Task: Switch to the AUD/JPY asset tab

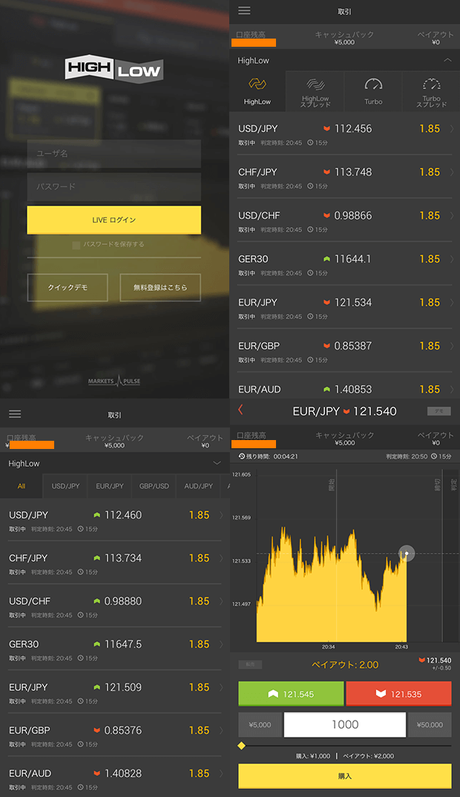Action: point(198,486)
